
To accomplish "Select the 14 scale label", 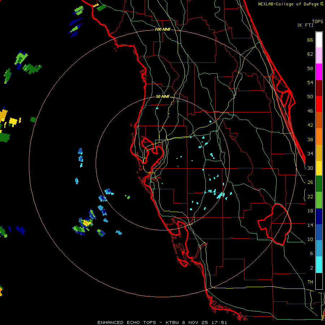I will [x=310, y=225].
